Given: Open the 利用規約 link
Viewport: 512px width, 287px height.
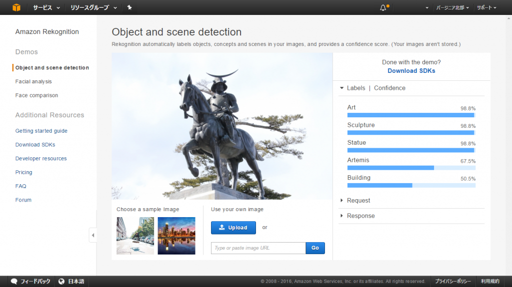Looking at the screenshot, I should point(490,281).
